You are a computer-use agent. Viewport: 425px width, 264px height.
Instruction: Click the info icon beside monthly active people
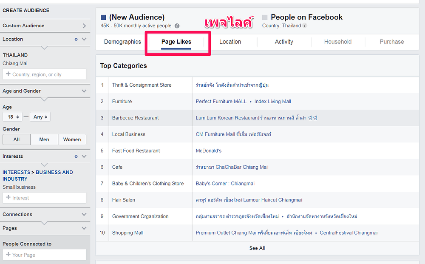pos(177,26)
